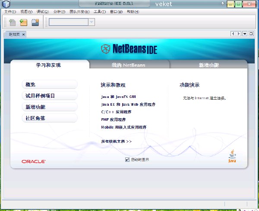Open the toolbar configuration combo box arrow
The height and width of the screenshot is (211, 259).
tap(92, 22)
